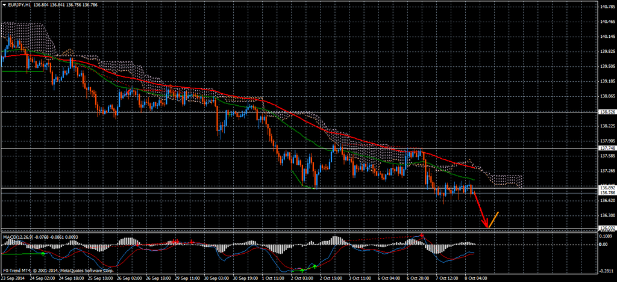Click the 136.786 current price tag
The width and height of the screenshot is (617, 282).
click(x=607, y=193)
